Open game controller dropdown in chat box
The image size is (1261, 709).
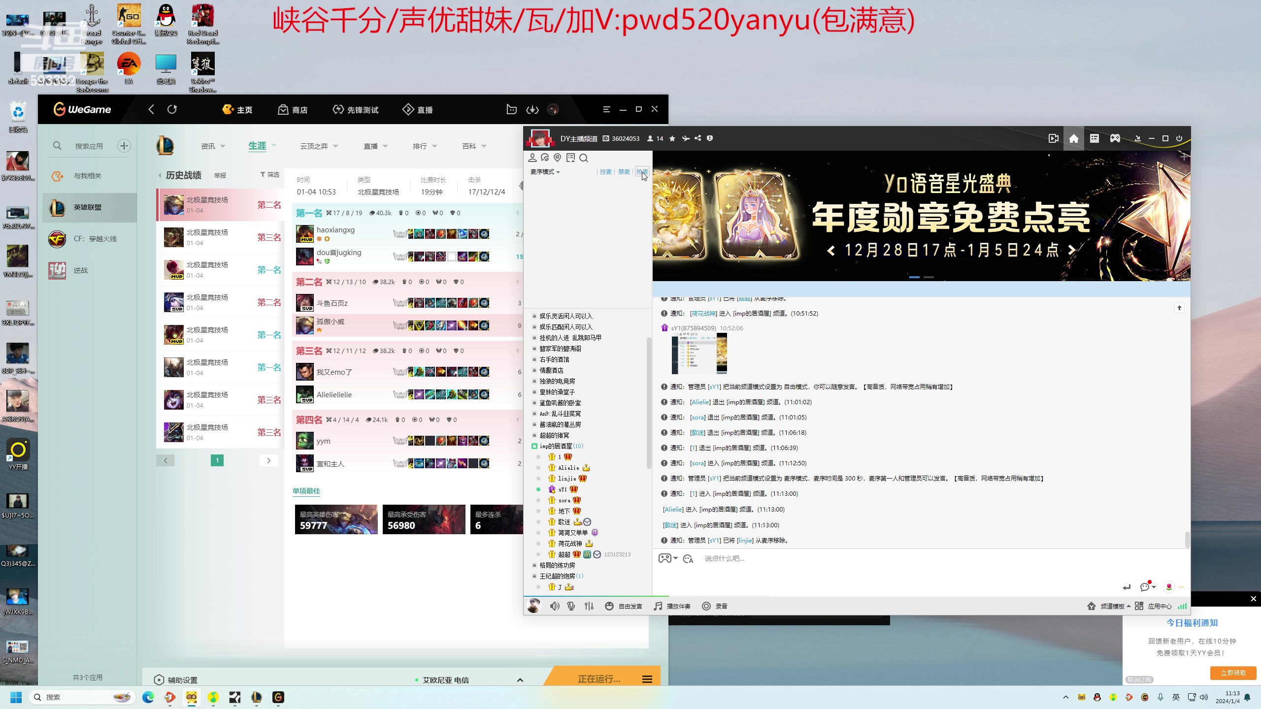(668, 558)
